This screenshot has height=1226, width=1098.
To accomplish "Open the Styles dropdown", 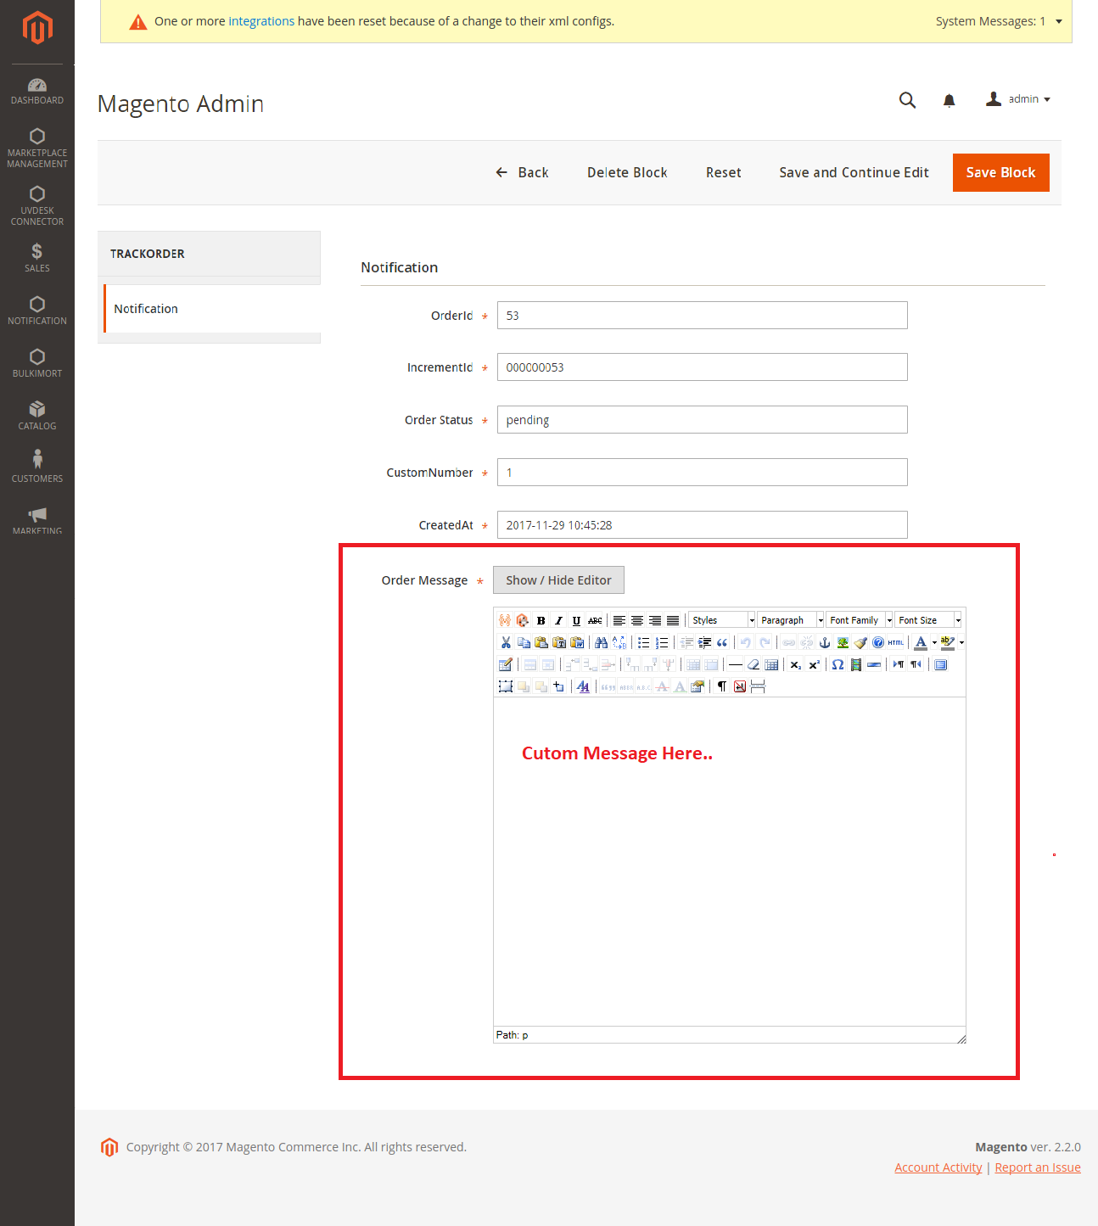I will pos(722,620).
